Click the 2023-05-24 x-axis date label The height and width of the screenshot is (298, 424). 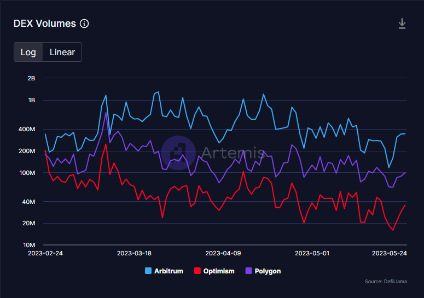pos(389,254)
